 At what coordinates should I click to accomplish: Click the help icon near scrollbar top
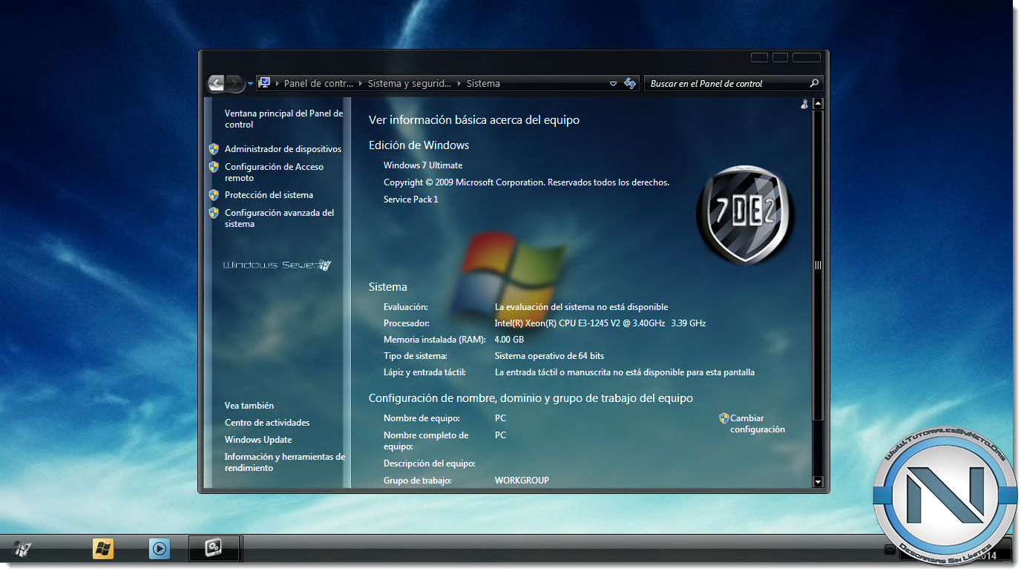[804, 105]
